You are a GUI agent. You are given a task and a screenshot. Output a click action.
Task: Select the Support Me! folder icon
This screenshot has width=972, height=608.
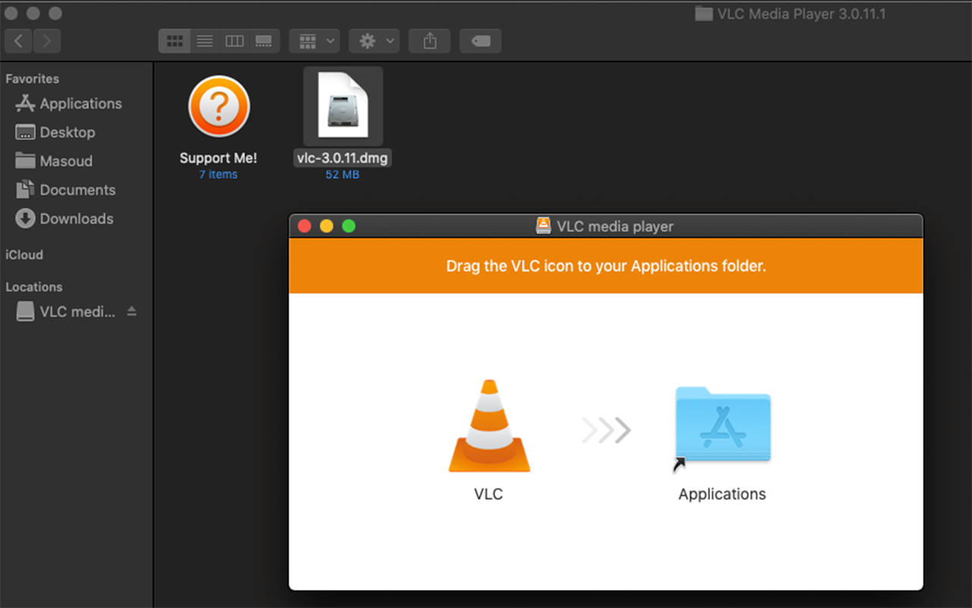tap(219, 106)
